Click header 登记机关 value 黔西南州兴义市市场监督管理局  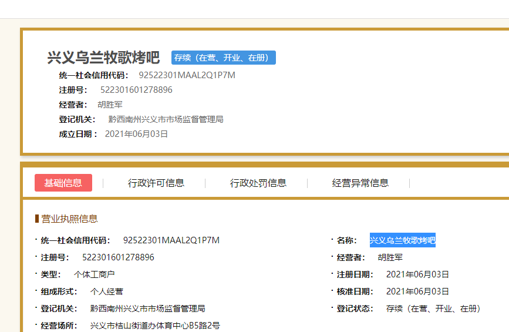click(166, 119)
